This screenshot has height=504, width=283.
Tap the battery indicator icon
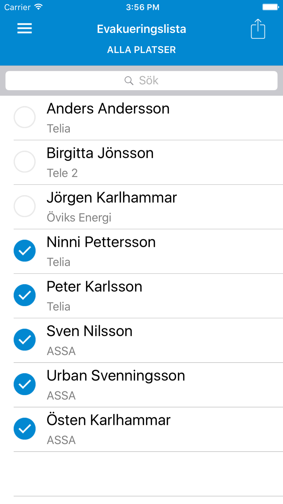pyautogui.click(x=271, y=7)
